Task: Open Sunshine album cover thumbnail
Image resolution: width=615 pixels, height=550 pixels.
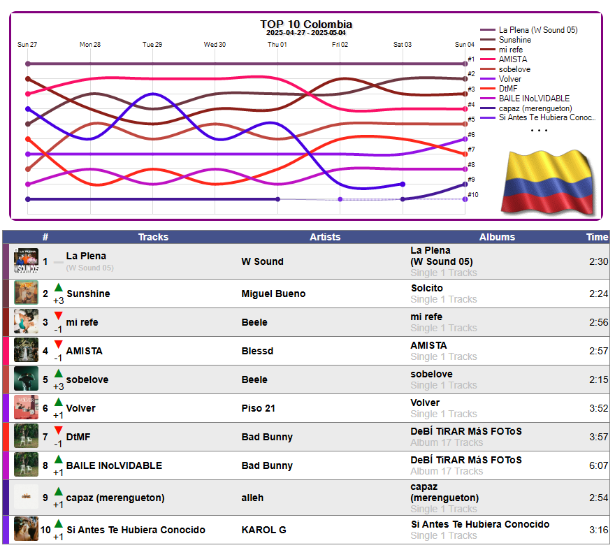Action: click(x=26, y=293)
